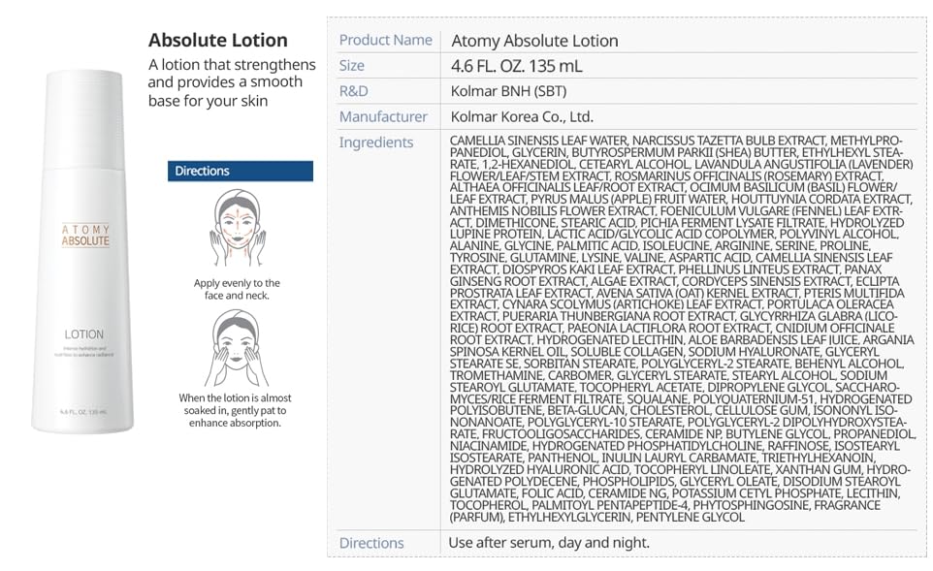Viewport: 933px width, 571px height.
Task: Click the 'R&D' table label
Action: point(353,91)
